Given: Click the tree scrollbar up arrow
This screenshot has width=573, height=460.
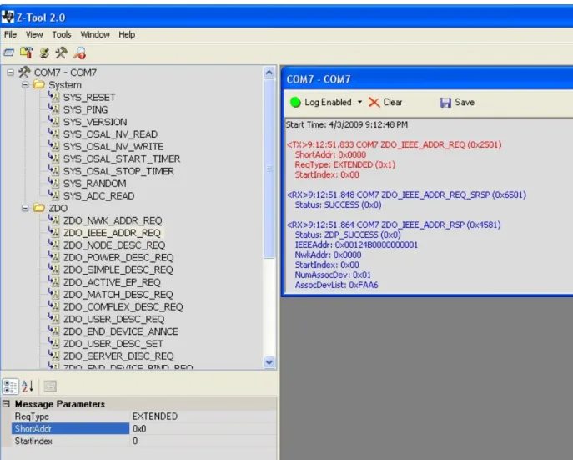Looking at the screenshot, I should tap(269, 73).
